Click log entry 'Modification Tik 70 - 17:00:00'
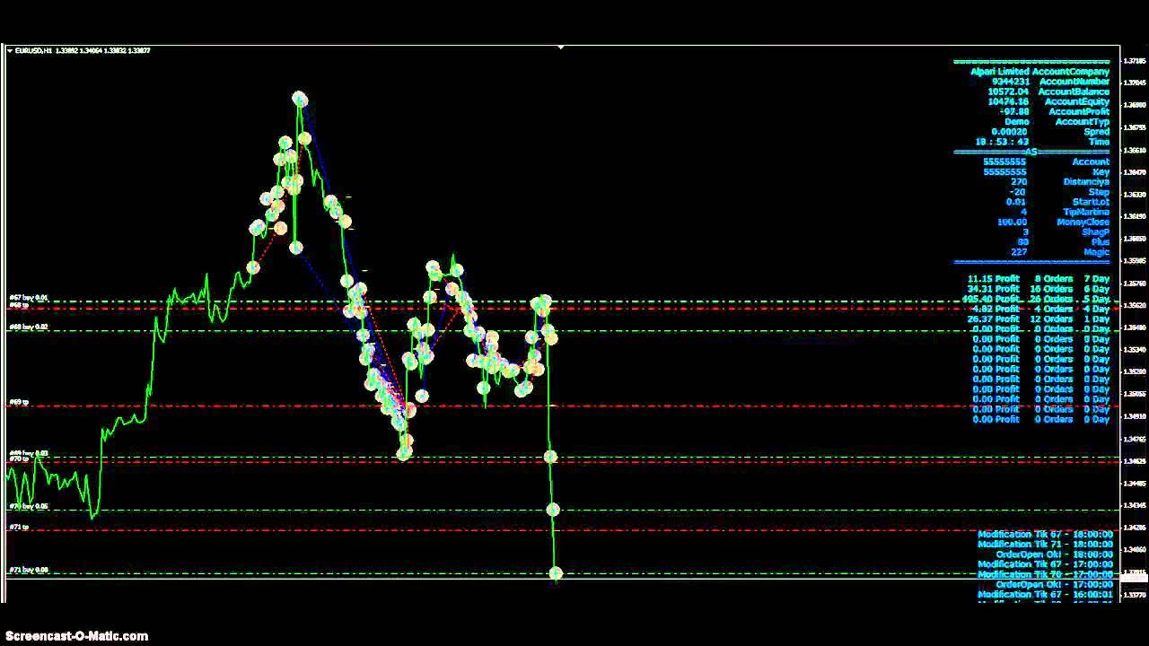 point(1045,574)
